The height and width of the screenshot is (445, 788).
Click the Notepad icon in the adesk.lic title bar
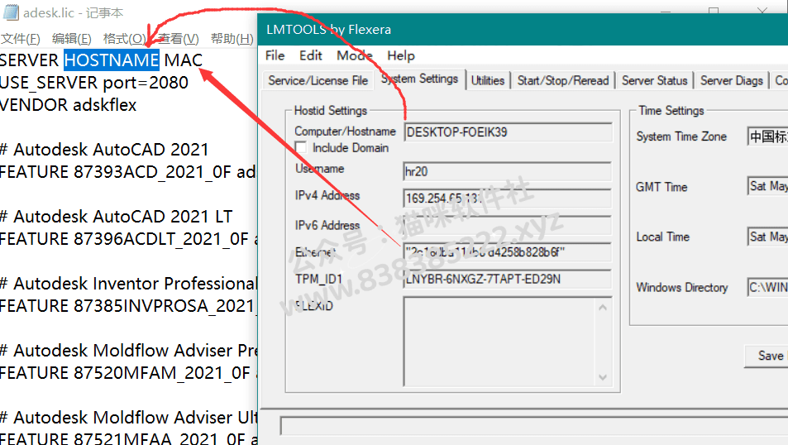(x=11, y=12)
